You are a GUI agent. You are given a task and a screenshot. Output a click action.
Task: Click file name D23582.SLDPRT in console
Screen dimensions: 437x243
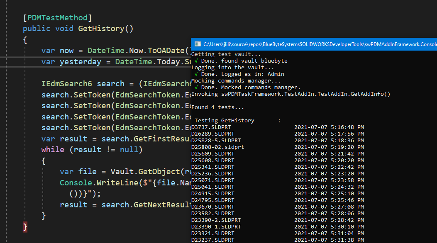point(213,214)
